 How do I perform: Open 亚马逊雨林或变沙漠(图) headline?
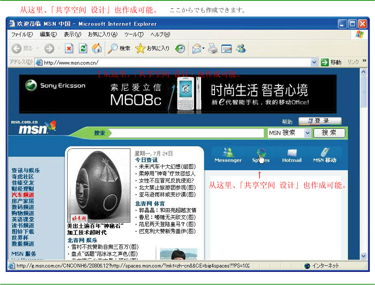click(x=167, y=195)
